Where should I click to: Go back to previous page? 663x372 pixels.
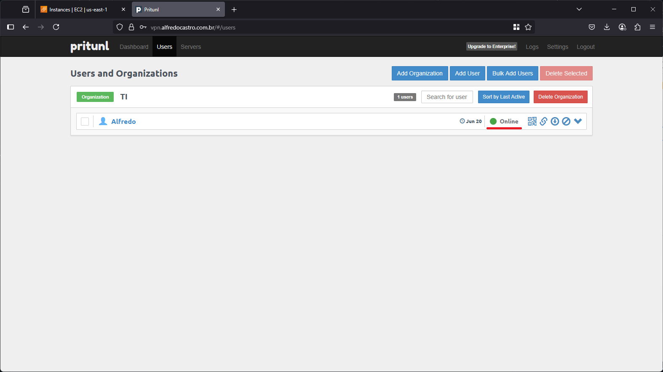[26, 27]
